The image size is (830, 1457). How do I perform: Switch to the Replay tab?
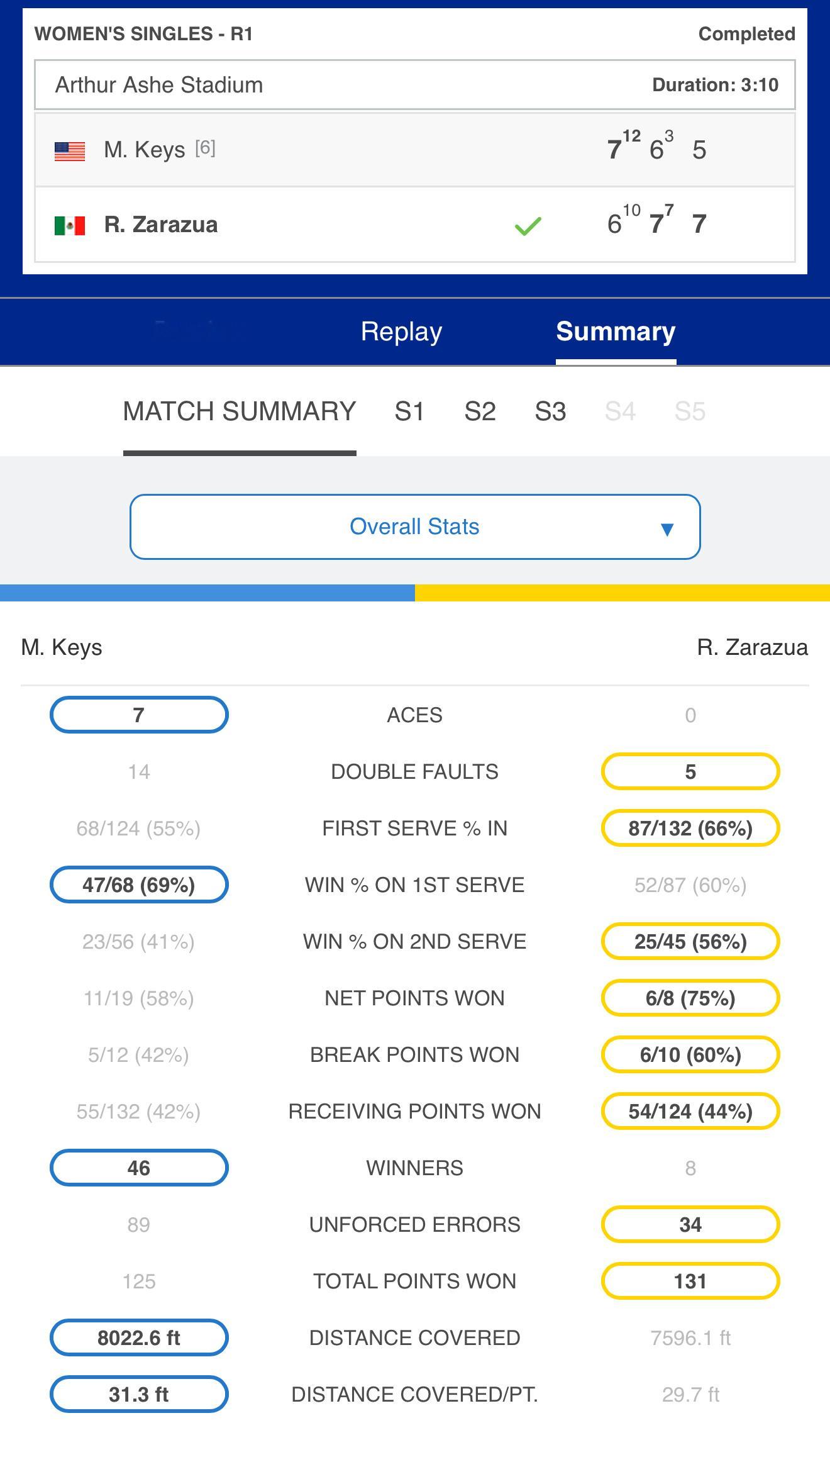pyautogui.click(x=401, y=332)
